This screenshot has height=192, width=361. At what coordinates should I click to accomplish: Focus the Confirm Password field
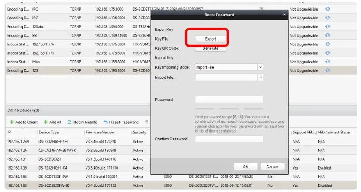229,139
